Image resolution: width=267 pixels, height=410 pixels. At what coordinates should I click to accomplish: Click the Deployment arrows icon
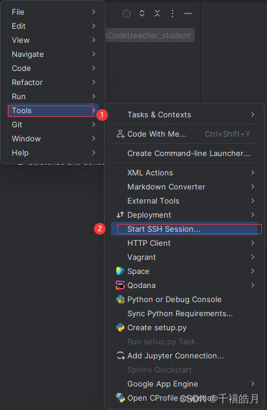tap(120, 215)
